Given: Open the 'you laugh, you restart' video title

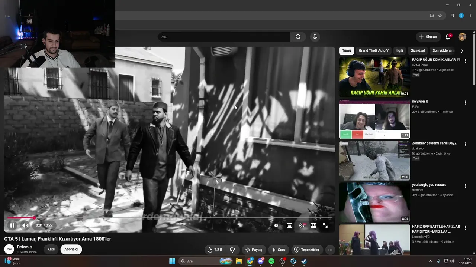Looking at the screenshot, I should point(429,185).
